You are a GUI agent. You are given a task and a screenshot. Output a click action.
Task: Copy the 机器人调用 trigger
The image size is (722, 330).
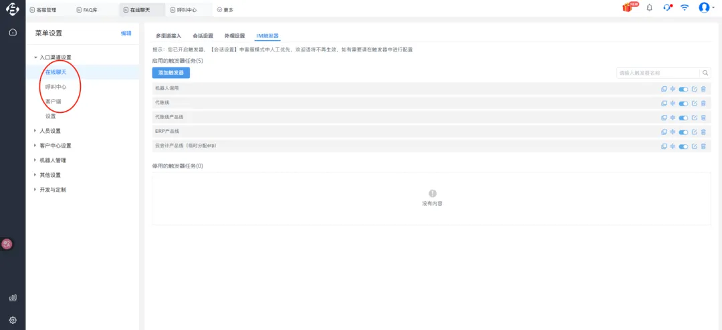click(x=664, y=89)
